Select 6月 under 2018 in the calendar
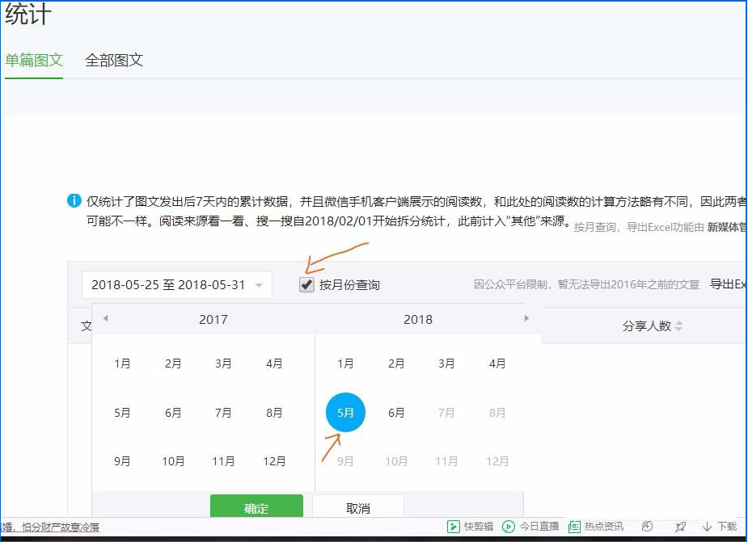The image size is (748, 542). point(395,412)
